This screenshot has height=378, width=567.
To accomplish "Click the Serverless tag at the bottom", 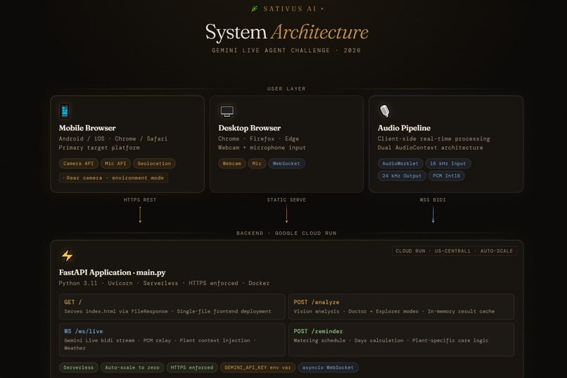I will click(x=79, y=367).
